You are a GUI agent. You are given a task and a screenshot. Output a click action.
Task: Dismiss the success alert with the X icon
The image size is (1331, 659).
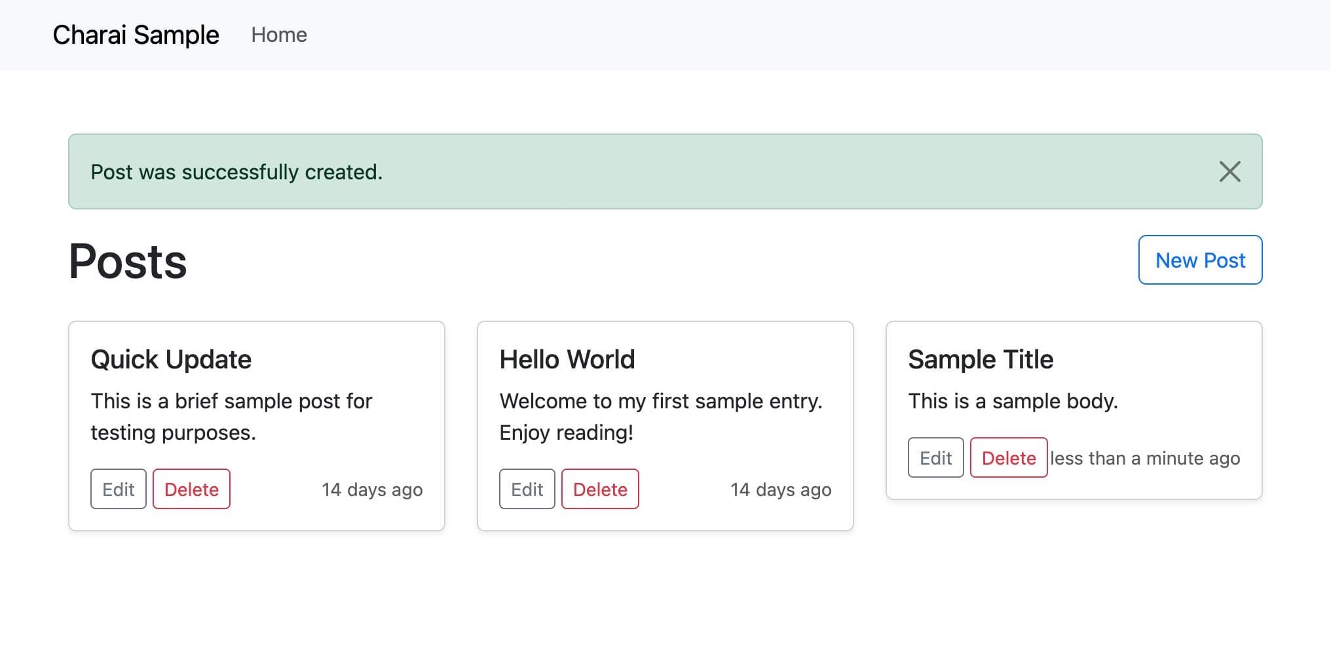pyautogui.click(x=1229, y=171)
